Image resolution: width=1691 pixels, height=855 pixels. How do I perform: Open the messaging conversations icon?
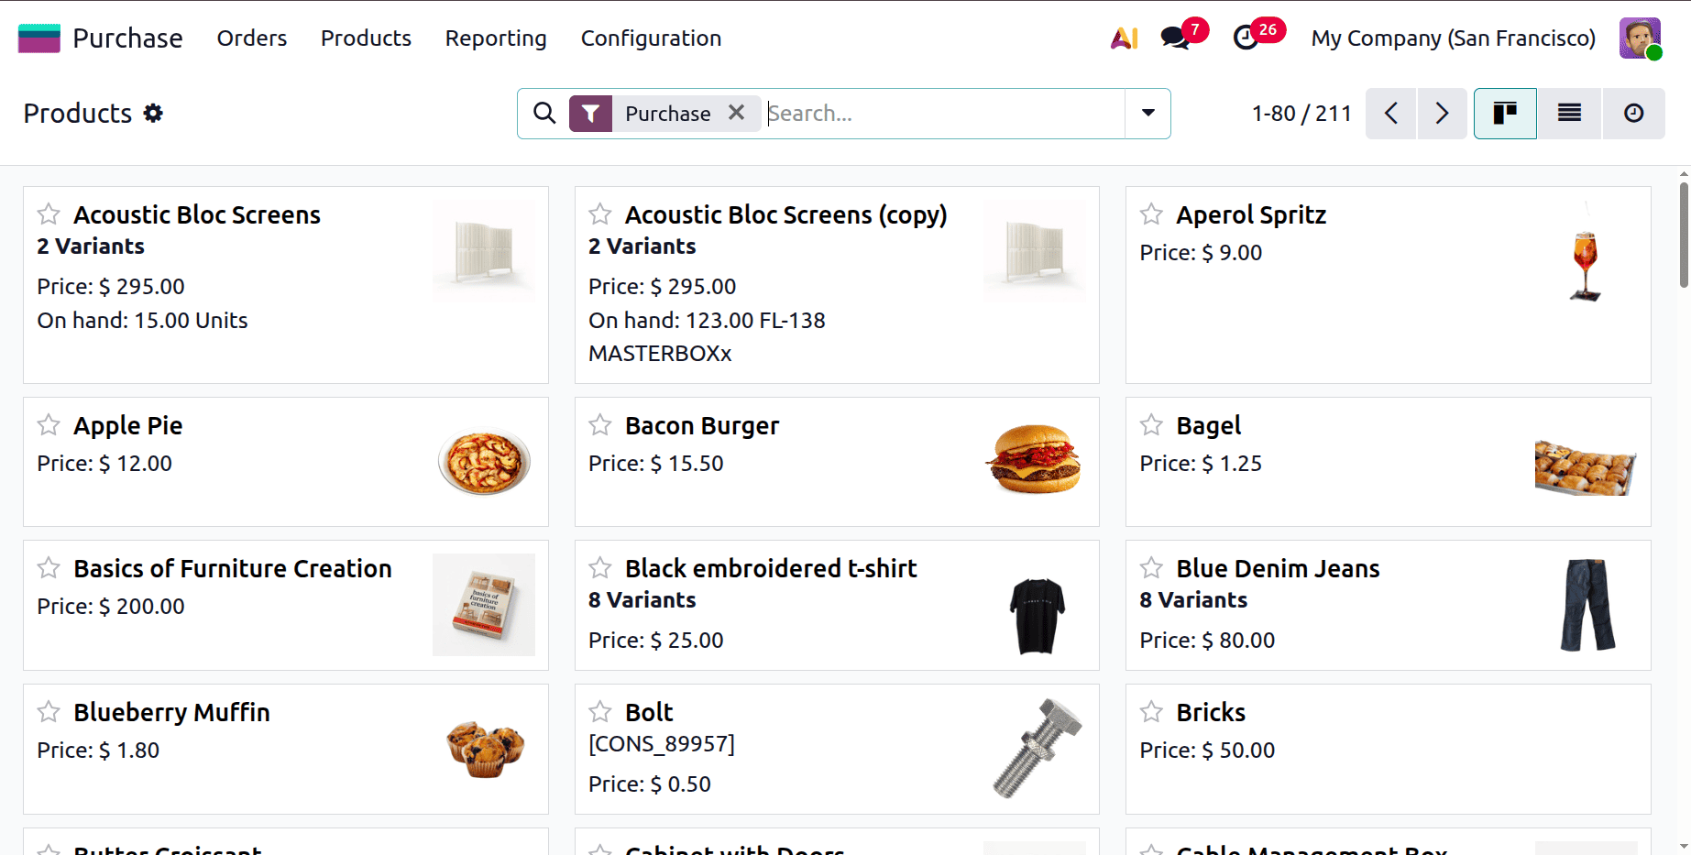click(x=1176, y=38)
